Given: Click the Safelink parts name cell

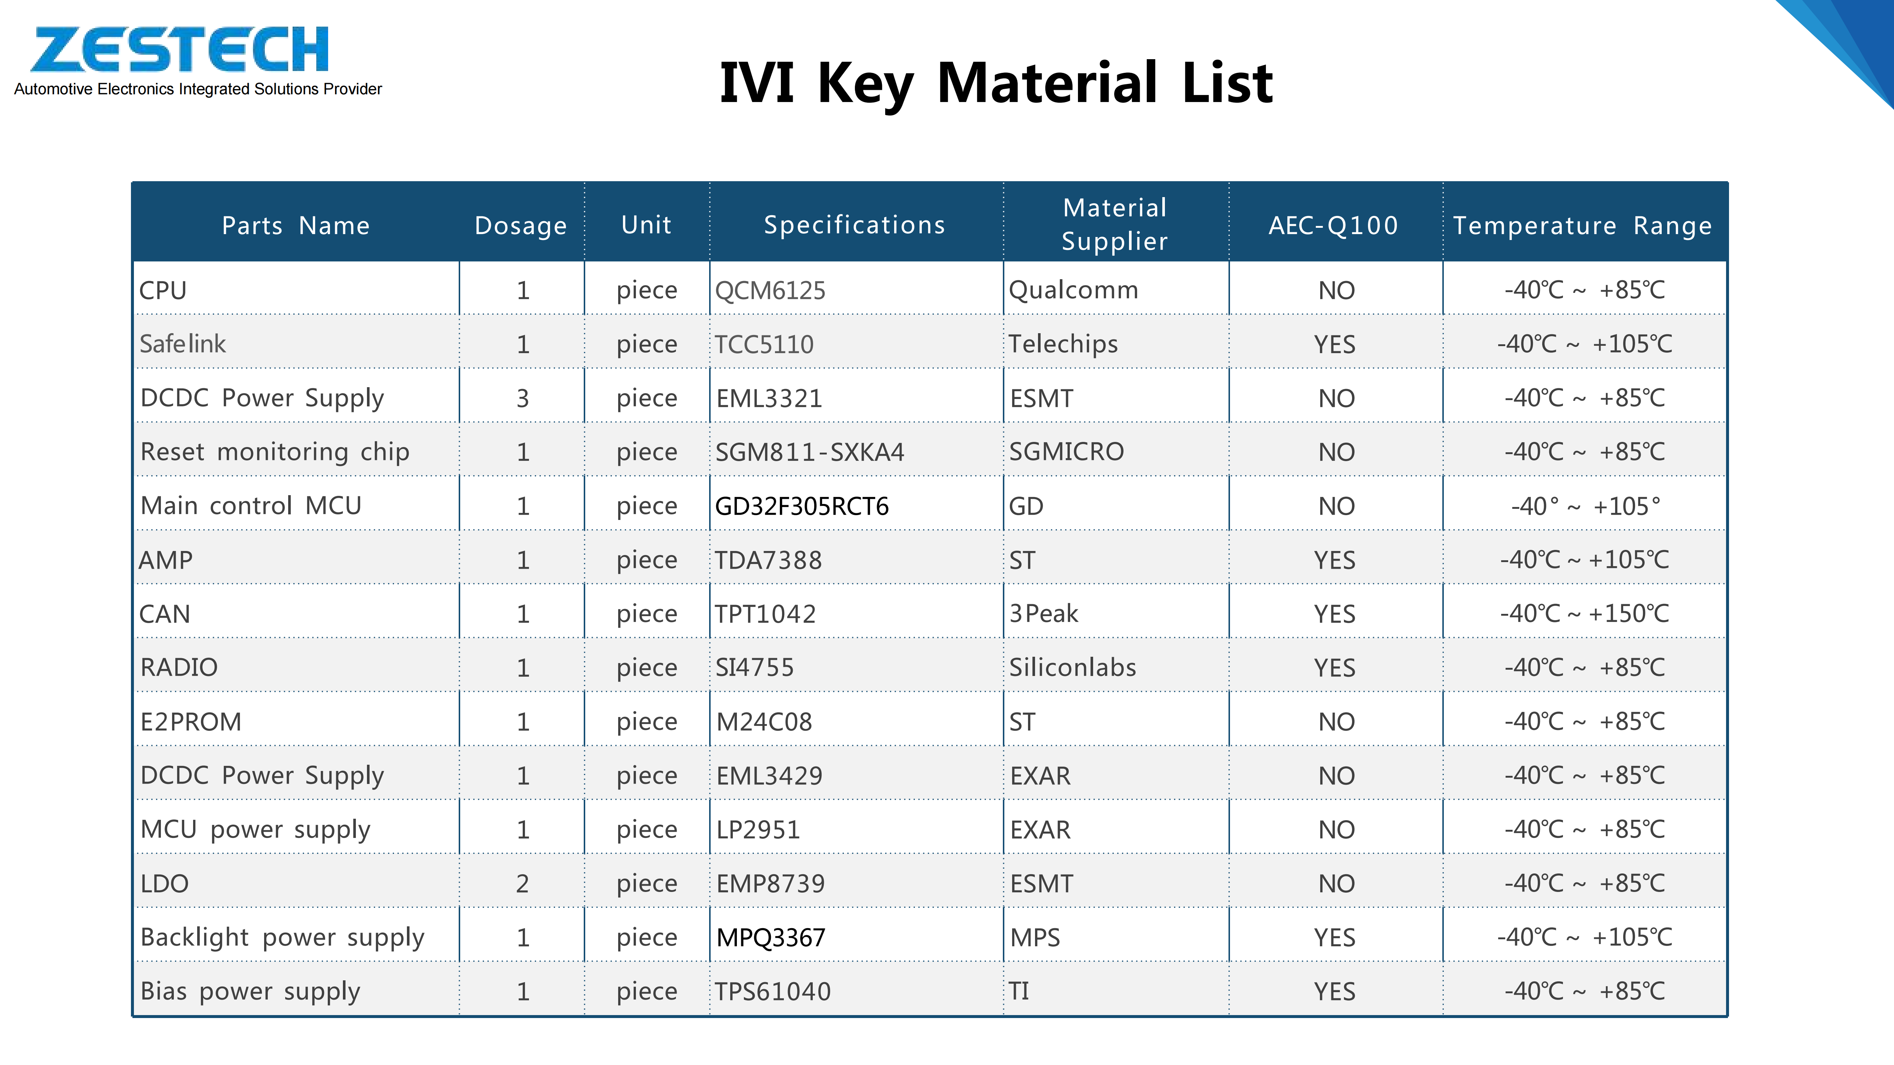Looking at the screenshot, I should (183, 344).
